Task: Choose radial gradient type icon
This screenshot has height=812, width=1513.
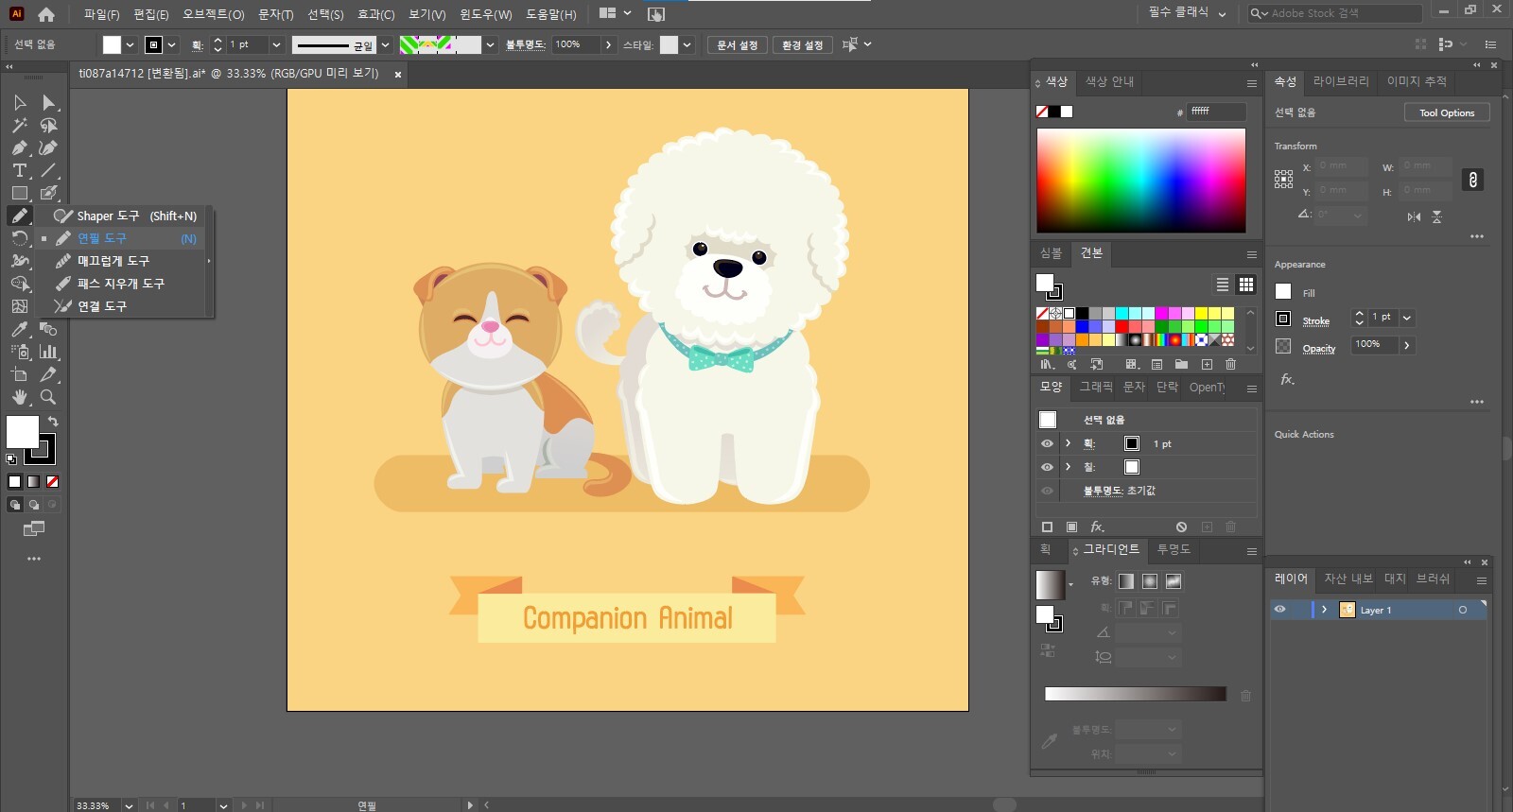Action: (x=1150, y=581)
